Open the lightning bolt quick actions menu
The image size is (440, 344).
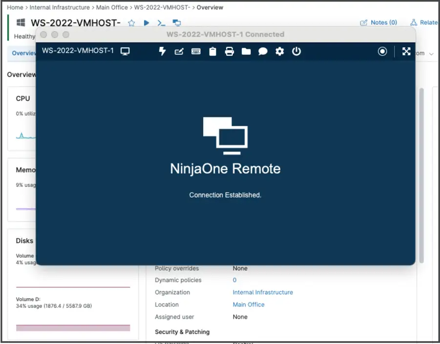pyautogui.click(x=162, y=51)
